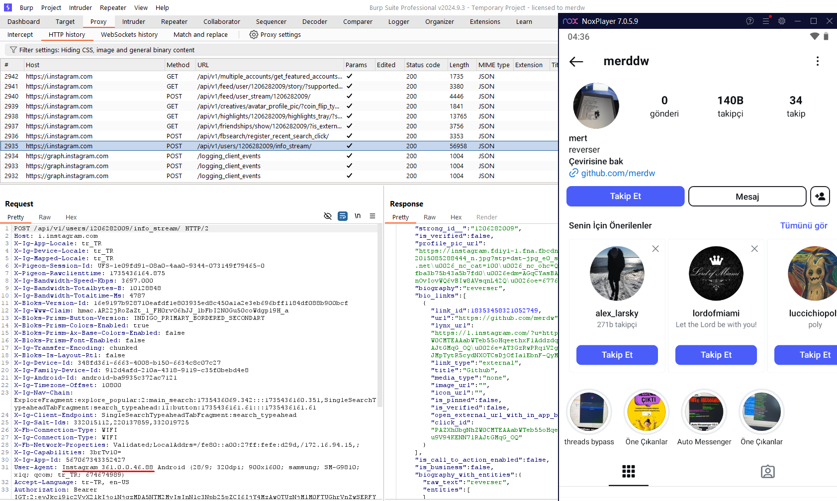837x501 pixels.
Task: Open the Help menu
Action: click(x=162, y=7)
